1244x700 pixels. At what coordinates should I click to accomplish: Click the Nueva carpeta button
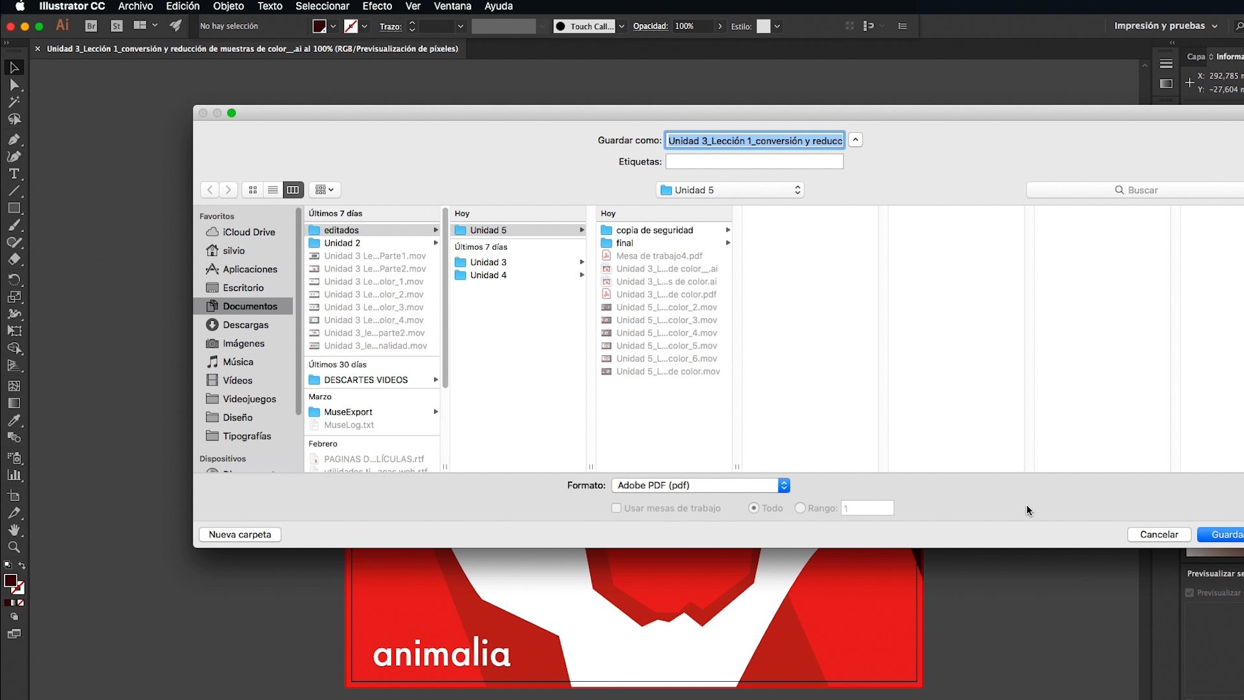240,534
